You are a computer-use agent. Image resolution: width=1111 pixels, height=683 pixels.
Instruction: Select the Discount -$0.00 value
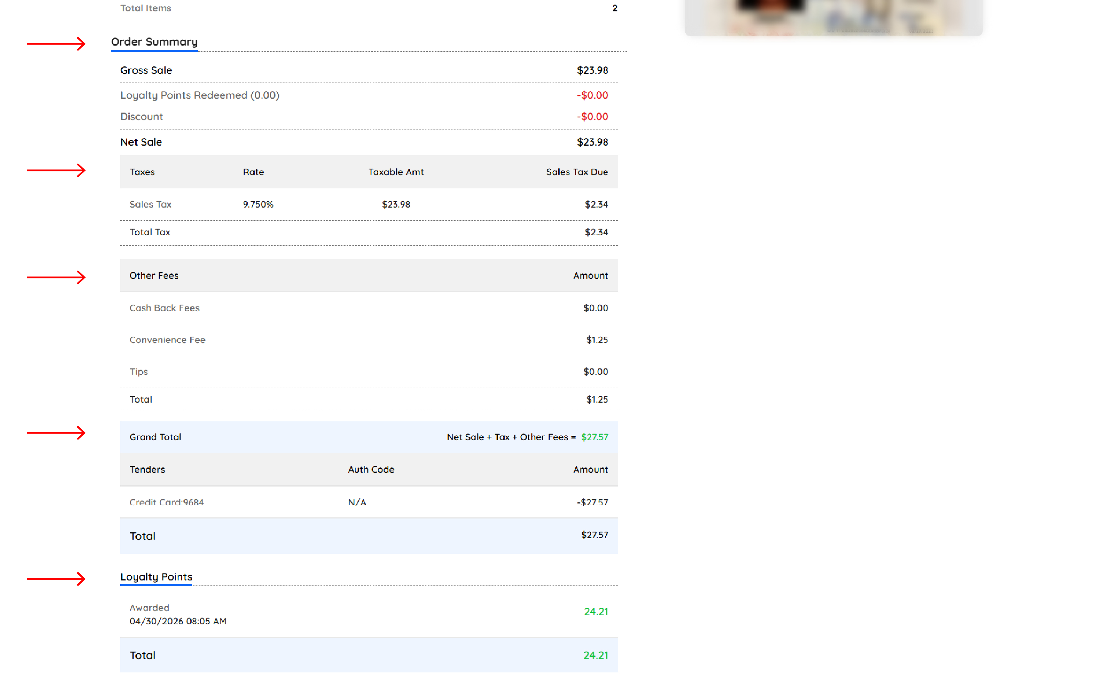[592, 116]
